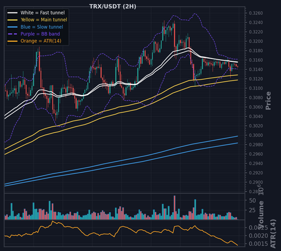Select the "White = Fast tunnel" legend label
The width and height of the screenshot is (281, 251).
pyautogui.click(x=43, y=13)
